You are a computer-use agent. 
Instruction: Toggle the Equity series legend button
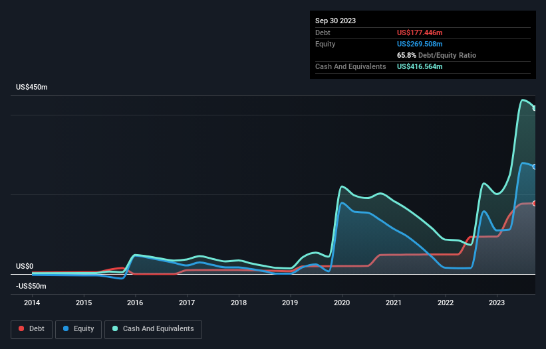pyautogui.click(x=78, y=329)
